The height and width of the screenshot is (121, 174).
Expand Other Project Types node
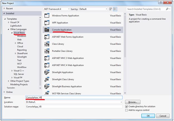pos(8,81)
